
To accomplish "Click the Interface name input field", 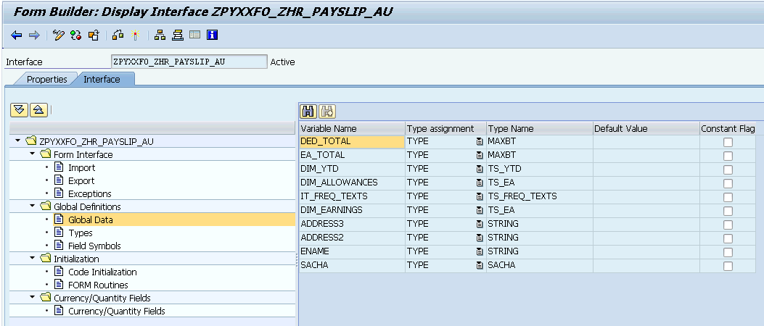I will coord(189,62).
